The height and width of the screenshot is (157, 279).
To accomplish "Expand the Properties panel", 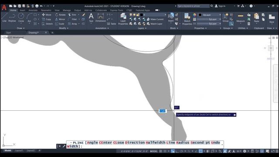I will [x=201, y=28].
